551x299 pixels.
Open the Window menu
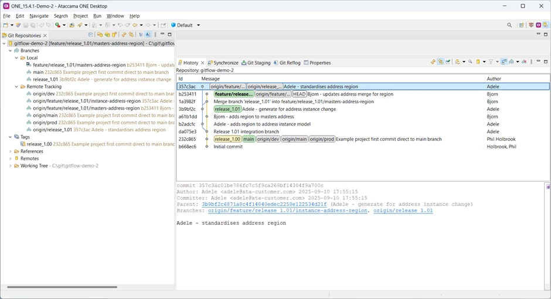coord(115,16)
